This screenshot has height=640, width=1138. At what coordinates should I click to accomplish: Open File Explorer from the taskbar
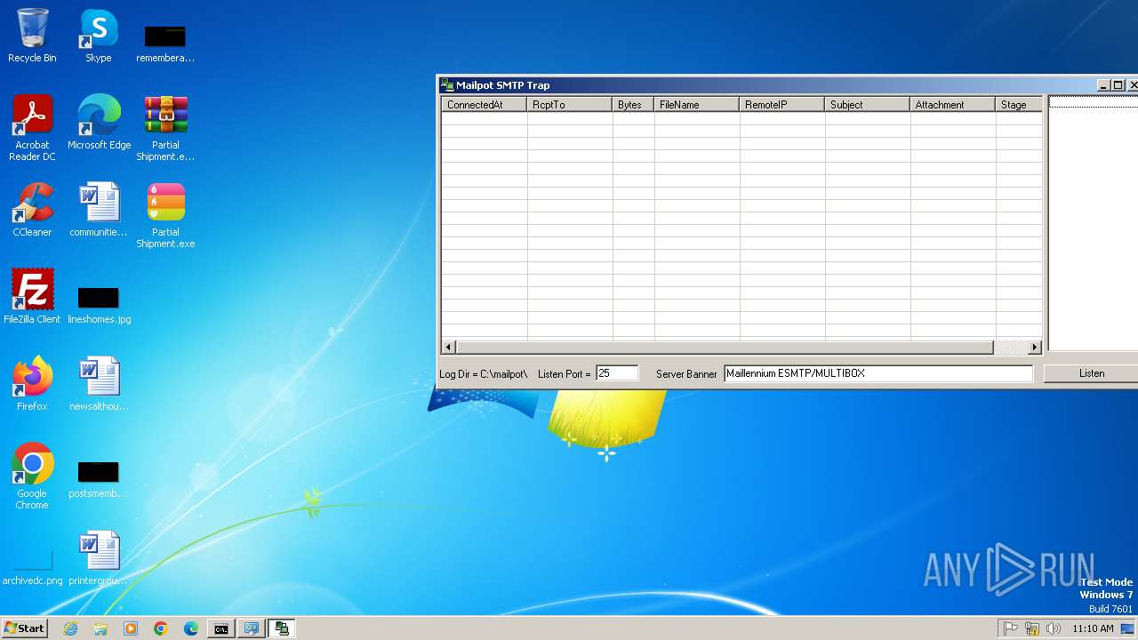[x=100, y=628]
